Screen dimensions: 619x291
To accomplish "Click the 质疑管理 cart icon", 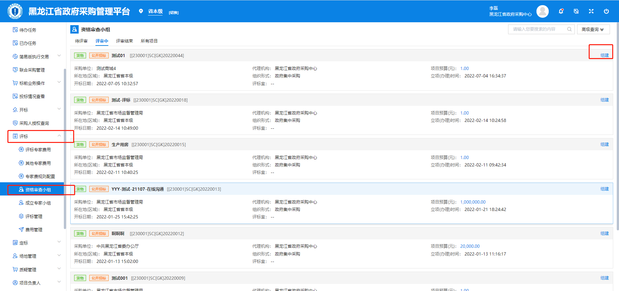I will 15,269.
